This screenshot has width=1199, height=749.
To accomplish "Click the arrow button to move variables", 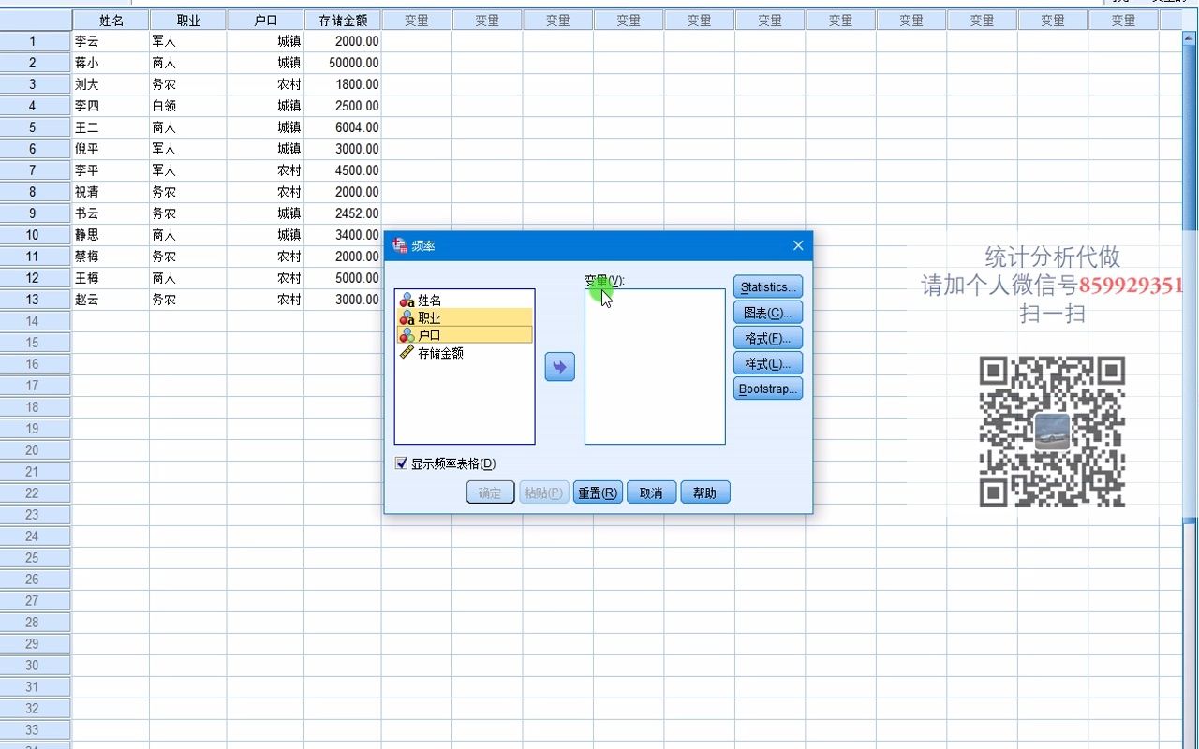I will pyautogui.click(x=559, y=367).
